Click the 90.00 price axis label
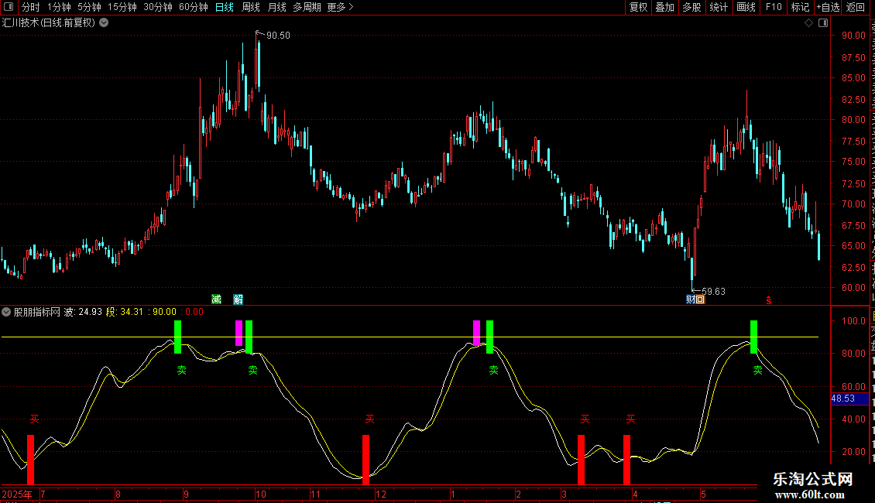The image size is (875, 503). pos(853,35)
